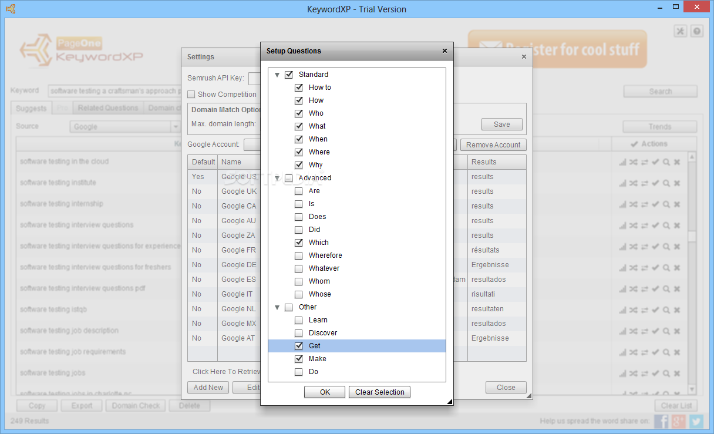The height and width of the screenshot is (434, 714).
Task: Click magnifier icon for 'software testing institute' row
Action: [x=666, y=183]
